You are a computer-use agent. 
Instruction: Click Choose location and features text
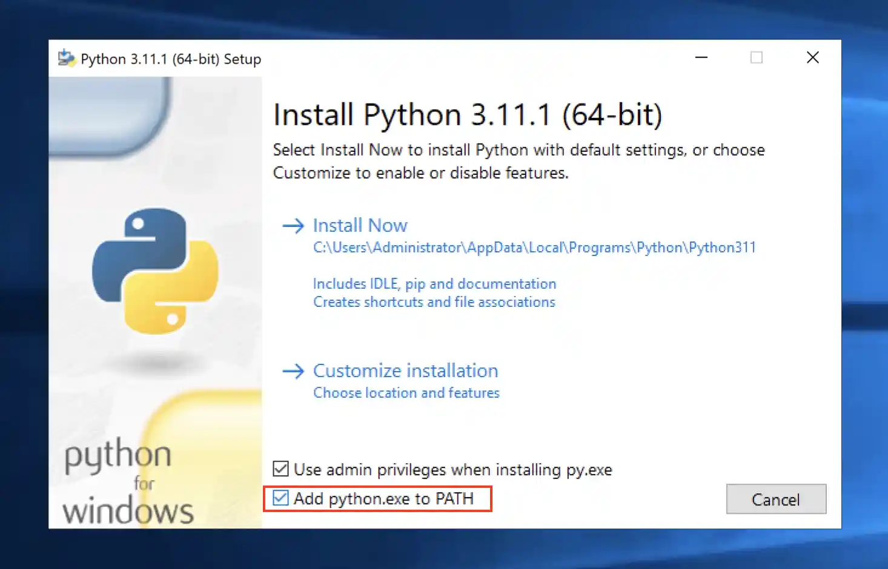[406, 392]
